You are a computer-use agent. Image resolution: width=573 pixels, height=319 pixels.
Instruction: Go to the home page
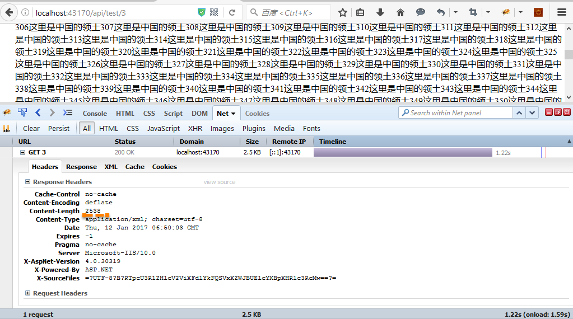tap(400, 13)
